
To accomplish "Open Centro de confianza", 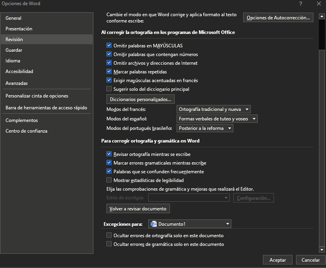I will pos(47,131).
